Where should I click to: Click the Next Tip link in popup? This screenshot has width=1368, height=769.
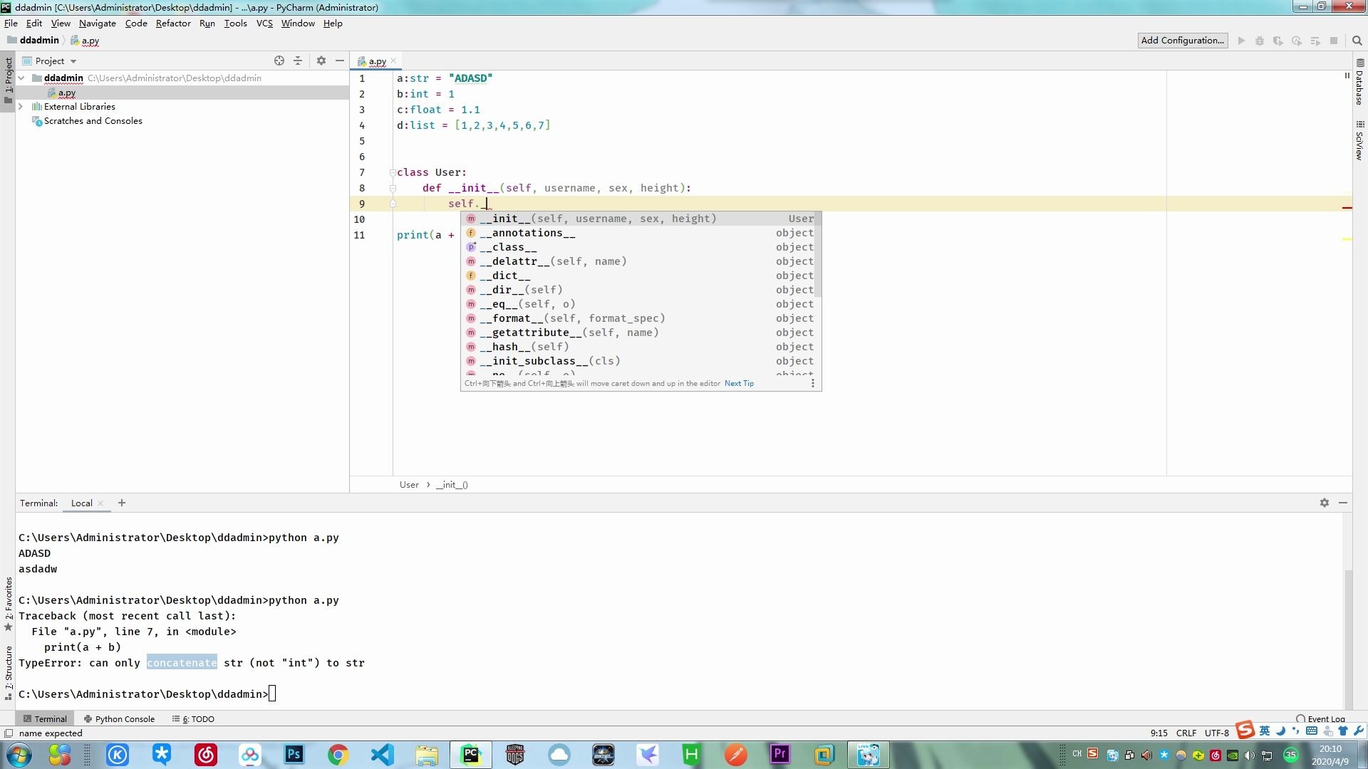pos(738,383)
